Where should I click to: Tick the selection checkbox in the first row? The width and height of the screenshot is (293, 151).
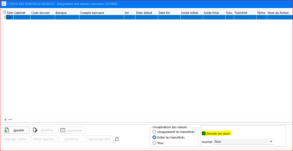(9, 17)
